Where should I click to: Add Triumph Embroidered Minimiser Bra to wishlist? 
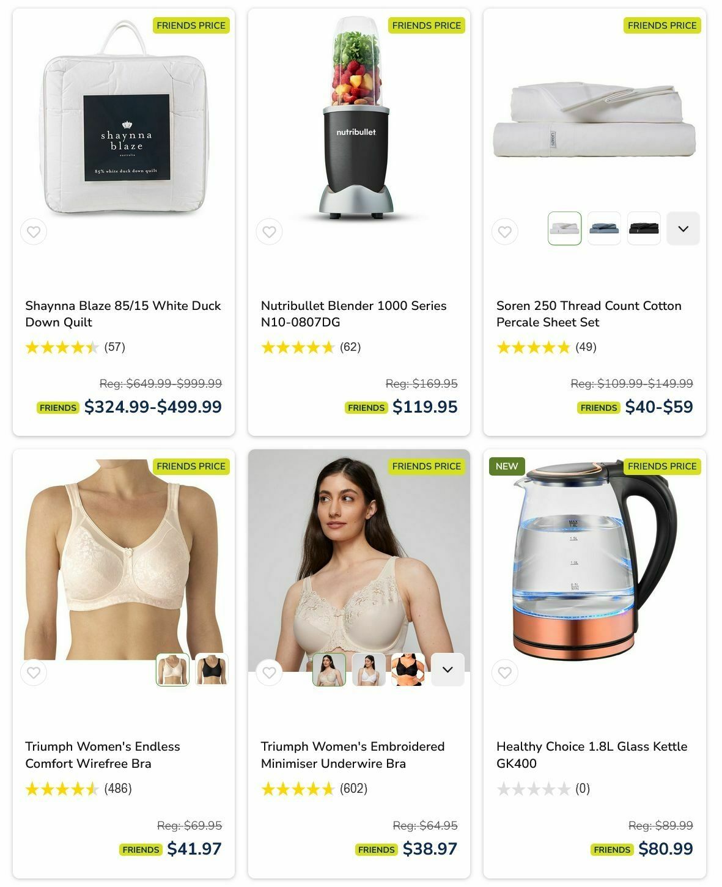click(269, 672)
